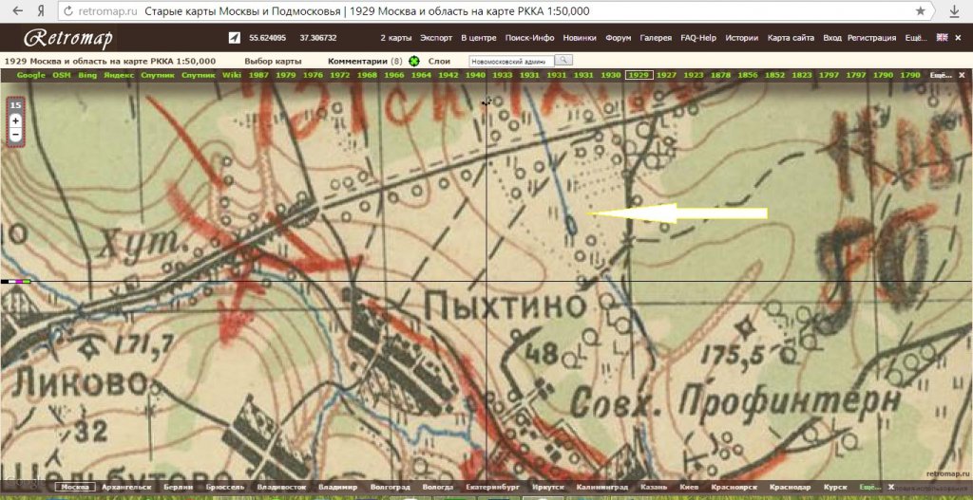Close the city list bar X
Image resolution: width=973 pixels, height=500 pixels.
click(x=891, y=487)
